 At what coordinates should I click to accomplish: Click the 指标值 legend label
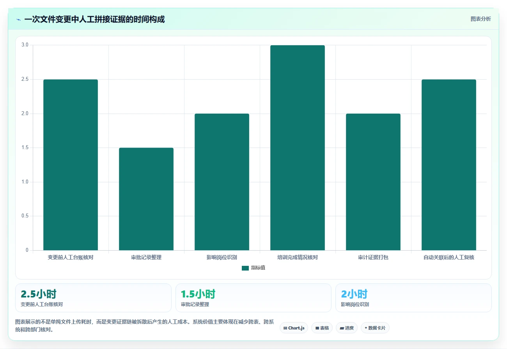(258, 268)
